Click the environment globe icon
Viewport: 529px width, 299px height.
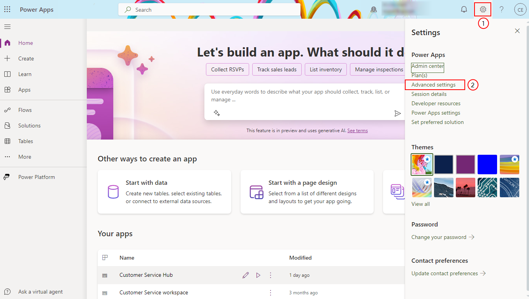pos(374,9)
